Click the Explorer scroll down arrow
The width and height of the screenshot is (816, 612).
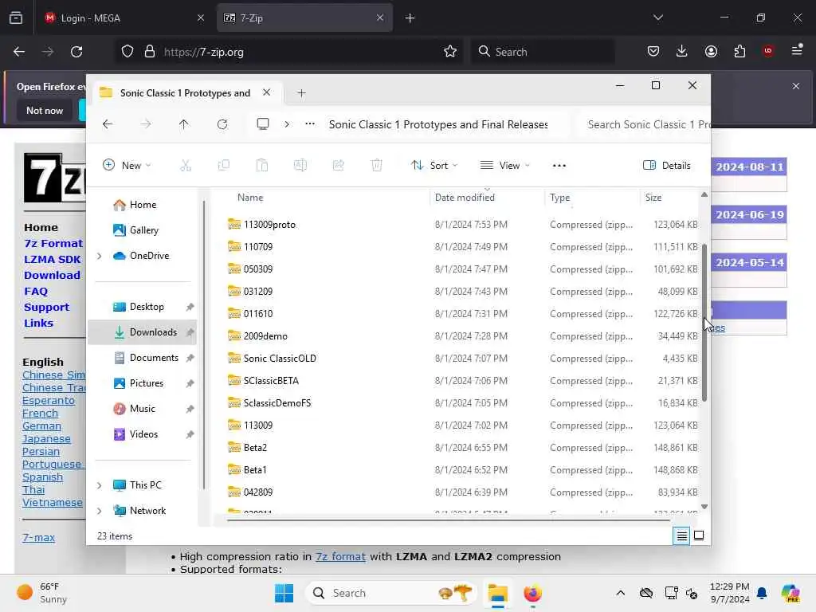704,507
